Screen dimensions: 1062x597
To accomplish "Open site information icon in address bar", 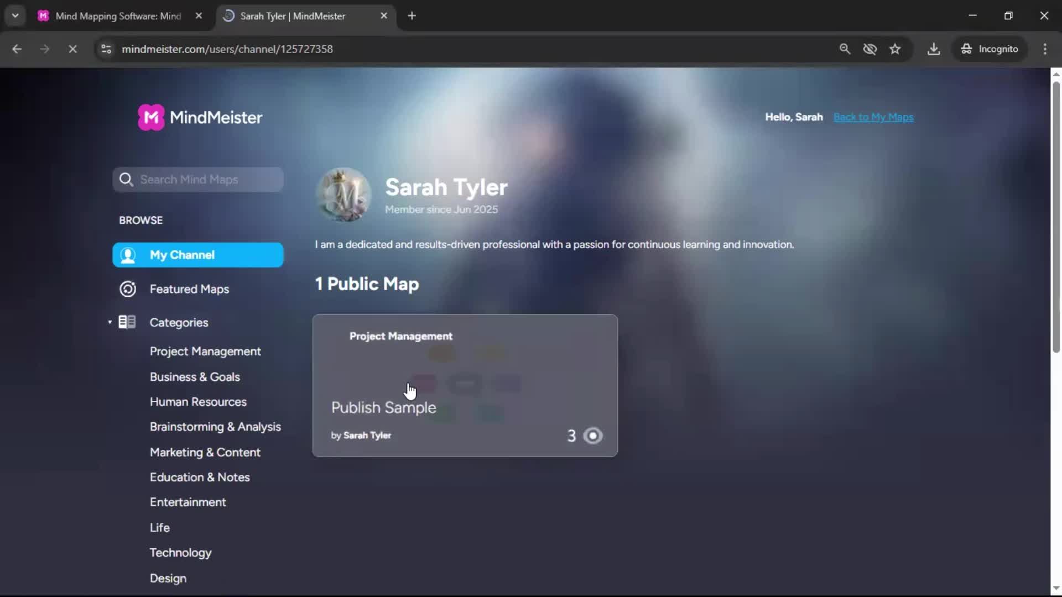I will 106,49.
